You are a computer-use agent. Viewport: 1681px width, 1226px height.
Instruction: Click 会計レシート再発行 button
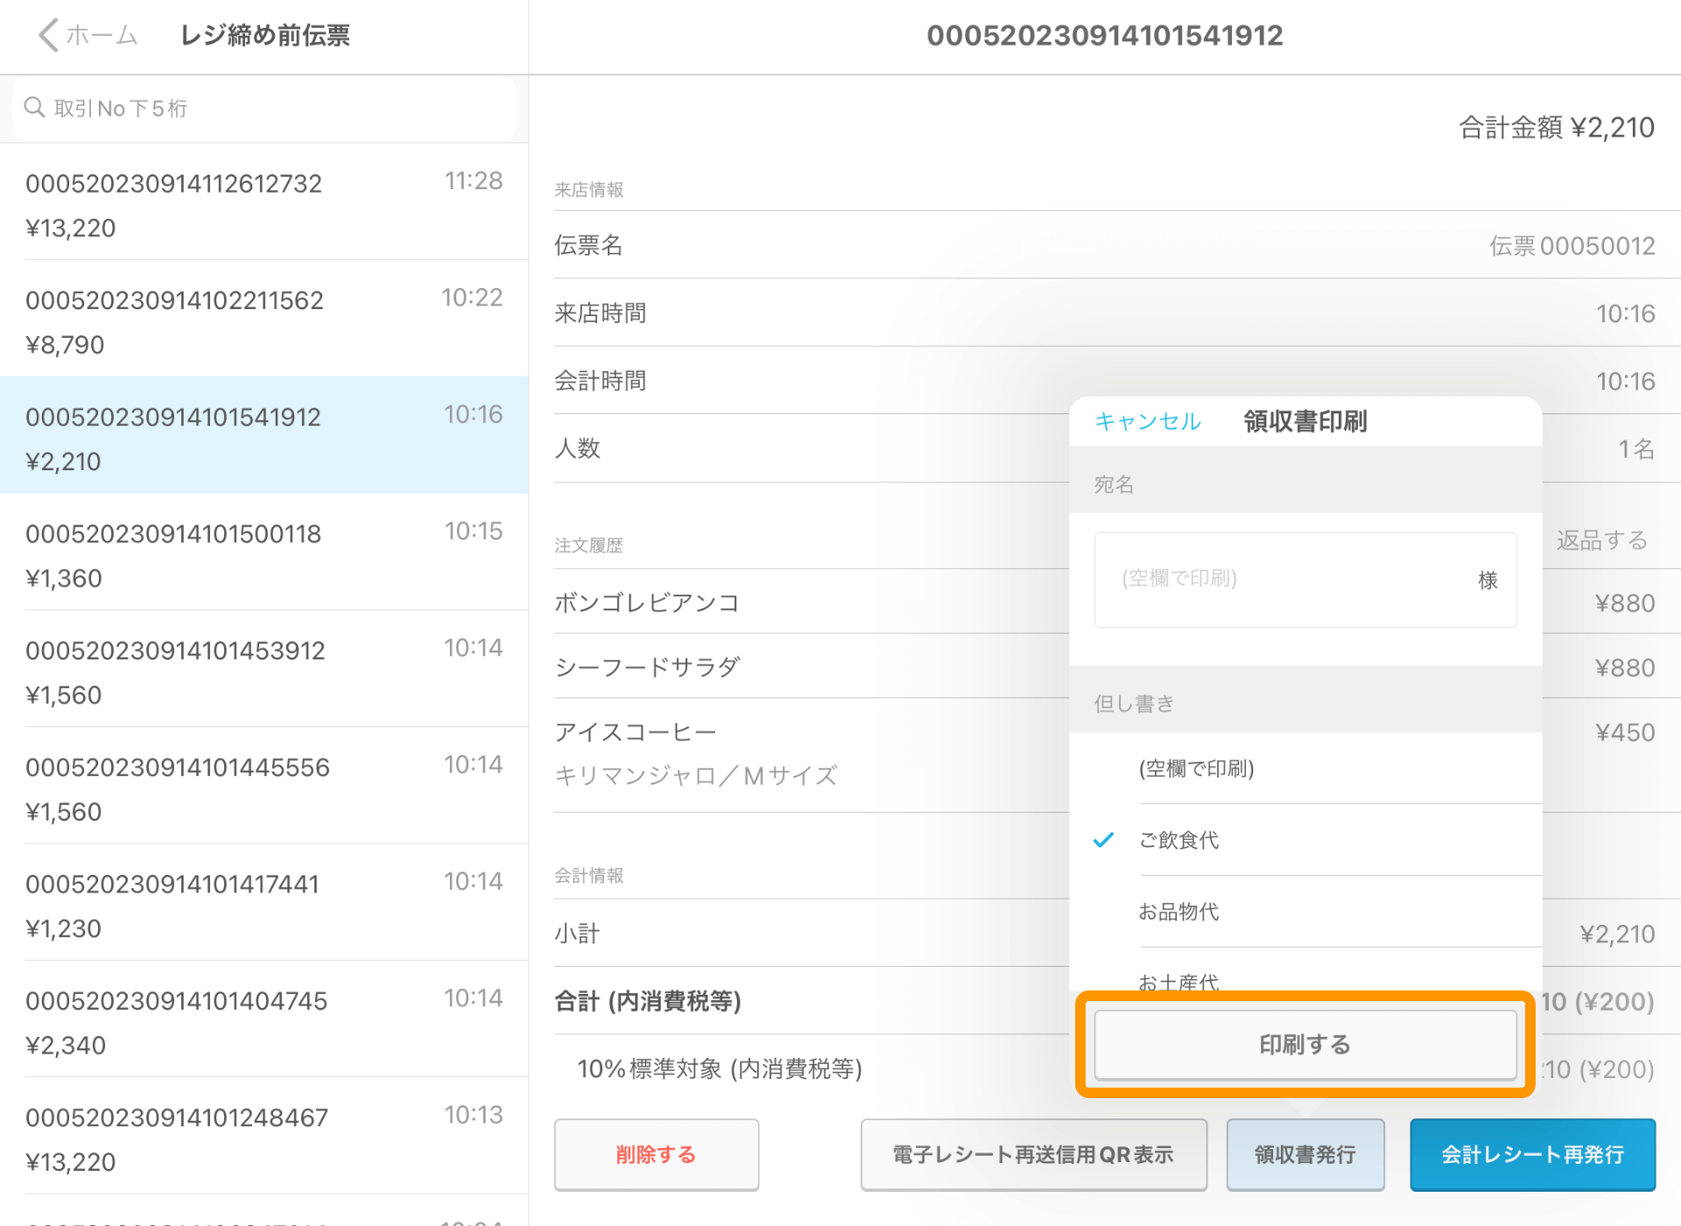coord(1532,1154)
